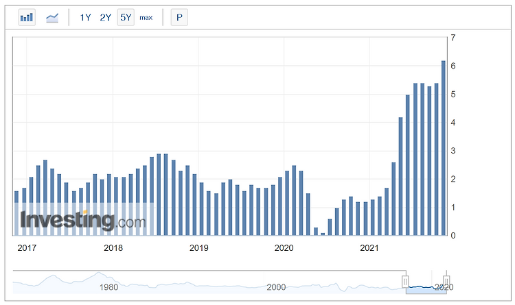Click the 2000 label in the navigator
The width and height of the screenshot is (515, 305).
coord(276,287)
